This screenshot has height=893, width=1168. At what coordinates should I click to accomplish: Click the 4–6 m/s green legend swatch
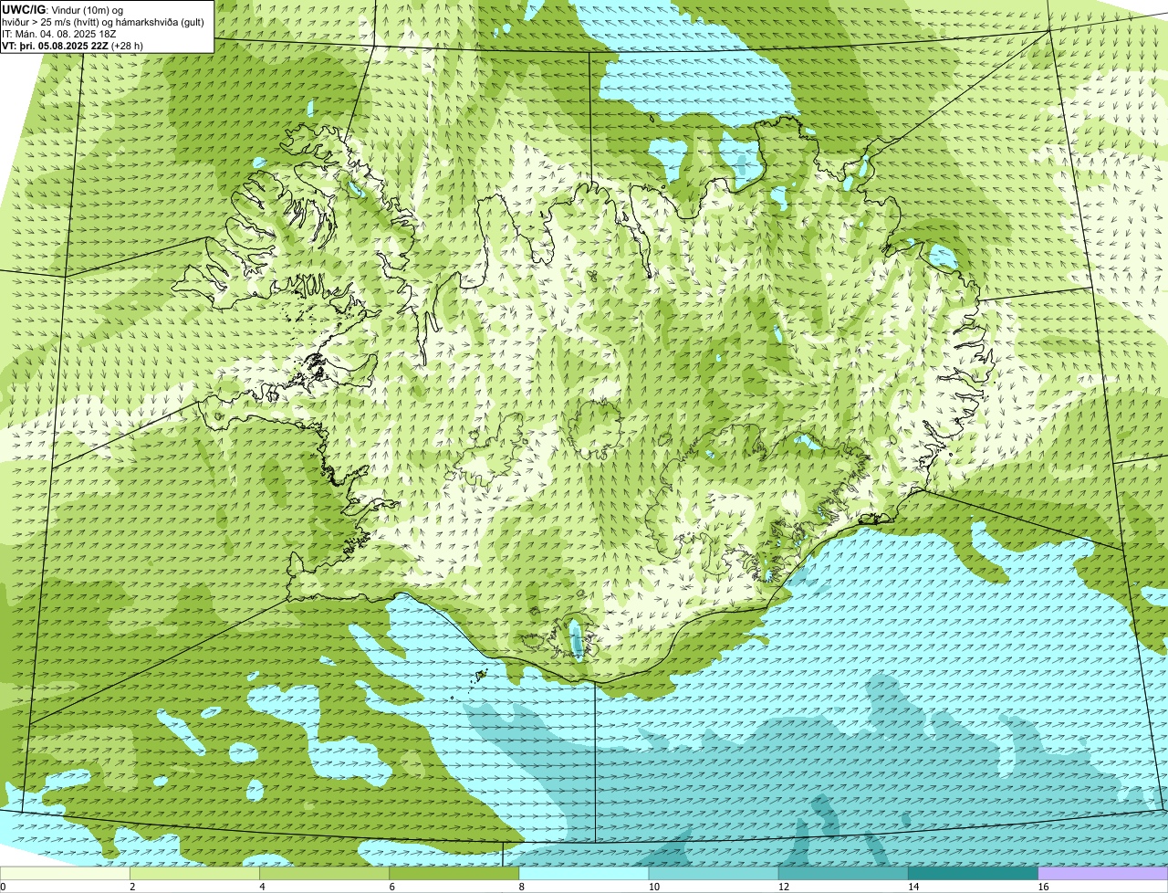[x=325, y=873]
